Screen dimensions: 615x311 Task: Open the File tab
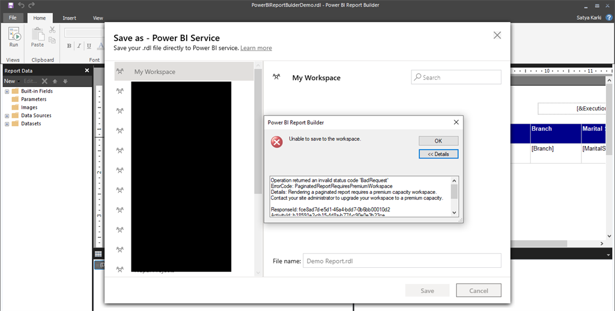click(13, 17)
